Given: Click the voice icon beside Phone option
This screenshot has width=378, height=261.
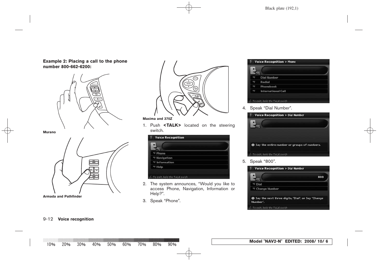Looking at the screenshot, I should pos(154,153).
